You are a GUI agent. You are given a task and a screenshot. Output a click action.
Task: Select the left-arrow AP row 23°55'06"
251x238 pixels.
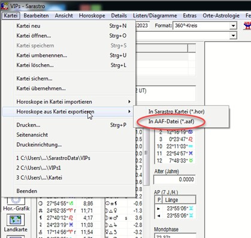coord(175,216)
